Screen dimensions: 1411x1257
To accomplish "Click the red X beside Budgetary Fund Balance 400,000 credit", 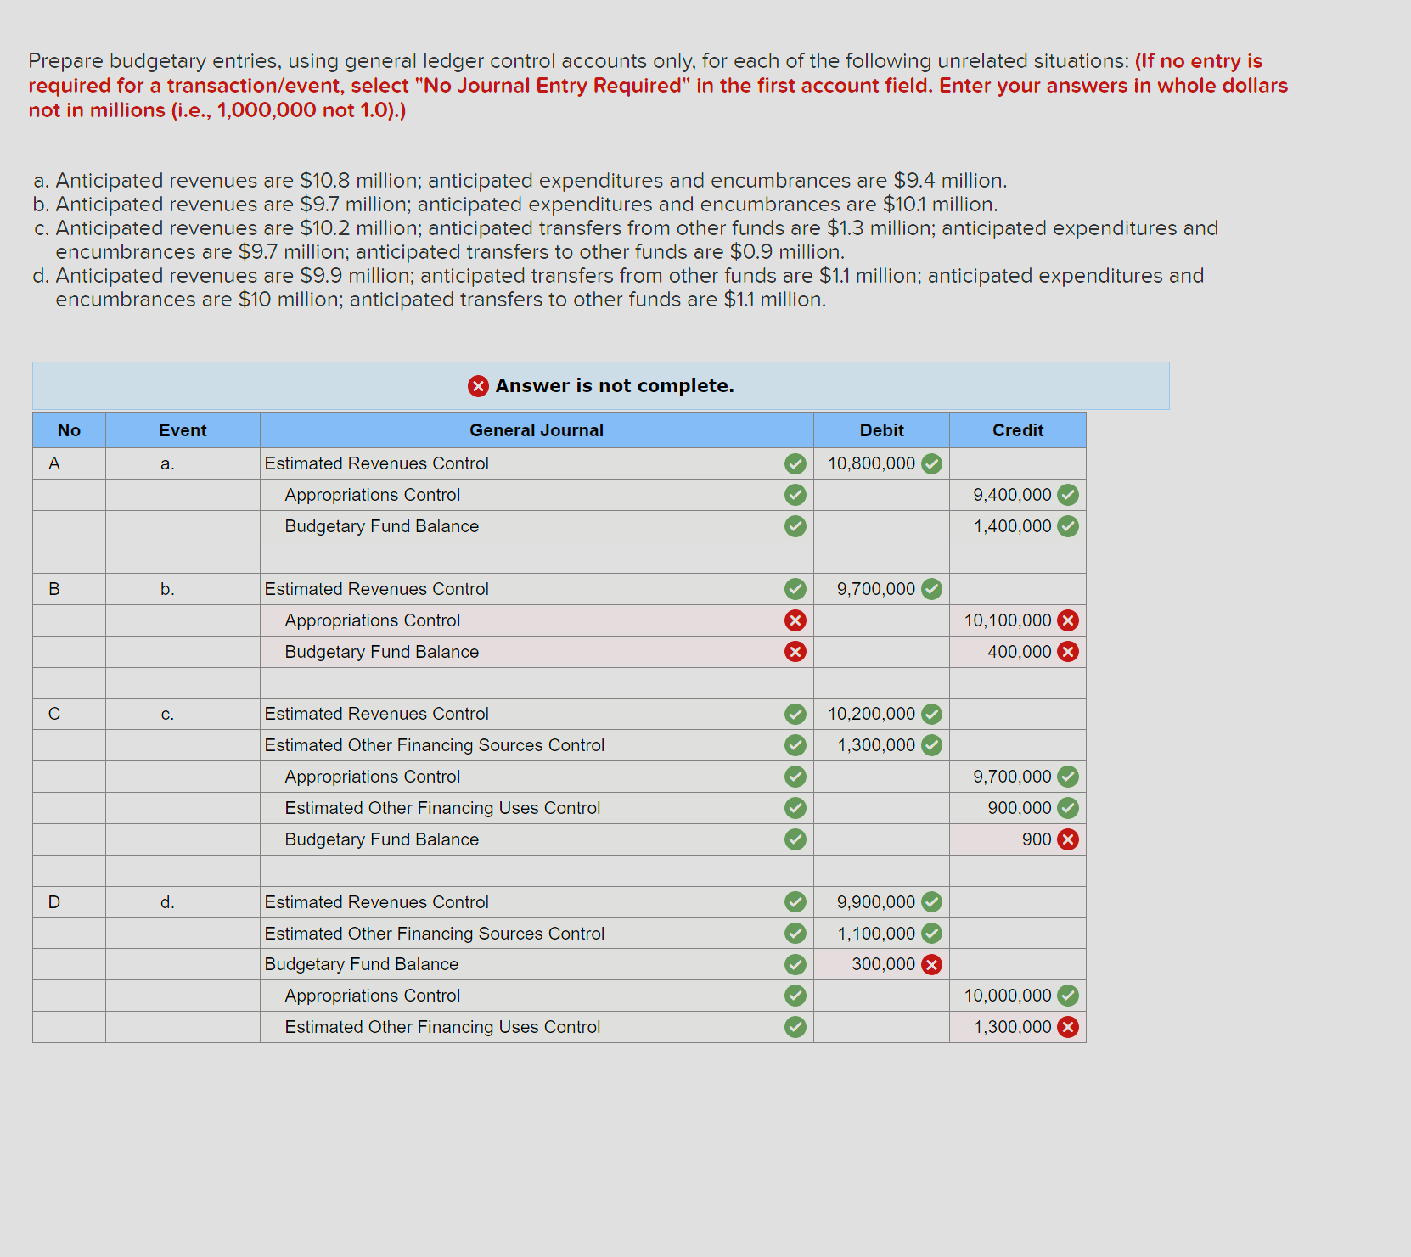I will pos(1066,652).
